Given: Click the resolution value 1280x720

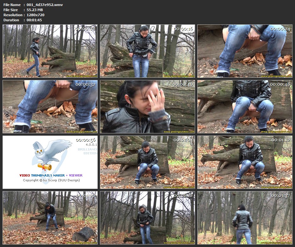Looking at the screenshot, I should click(x=36, y=15).
